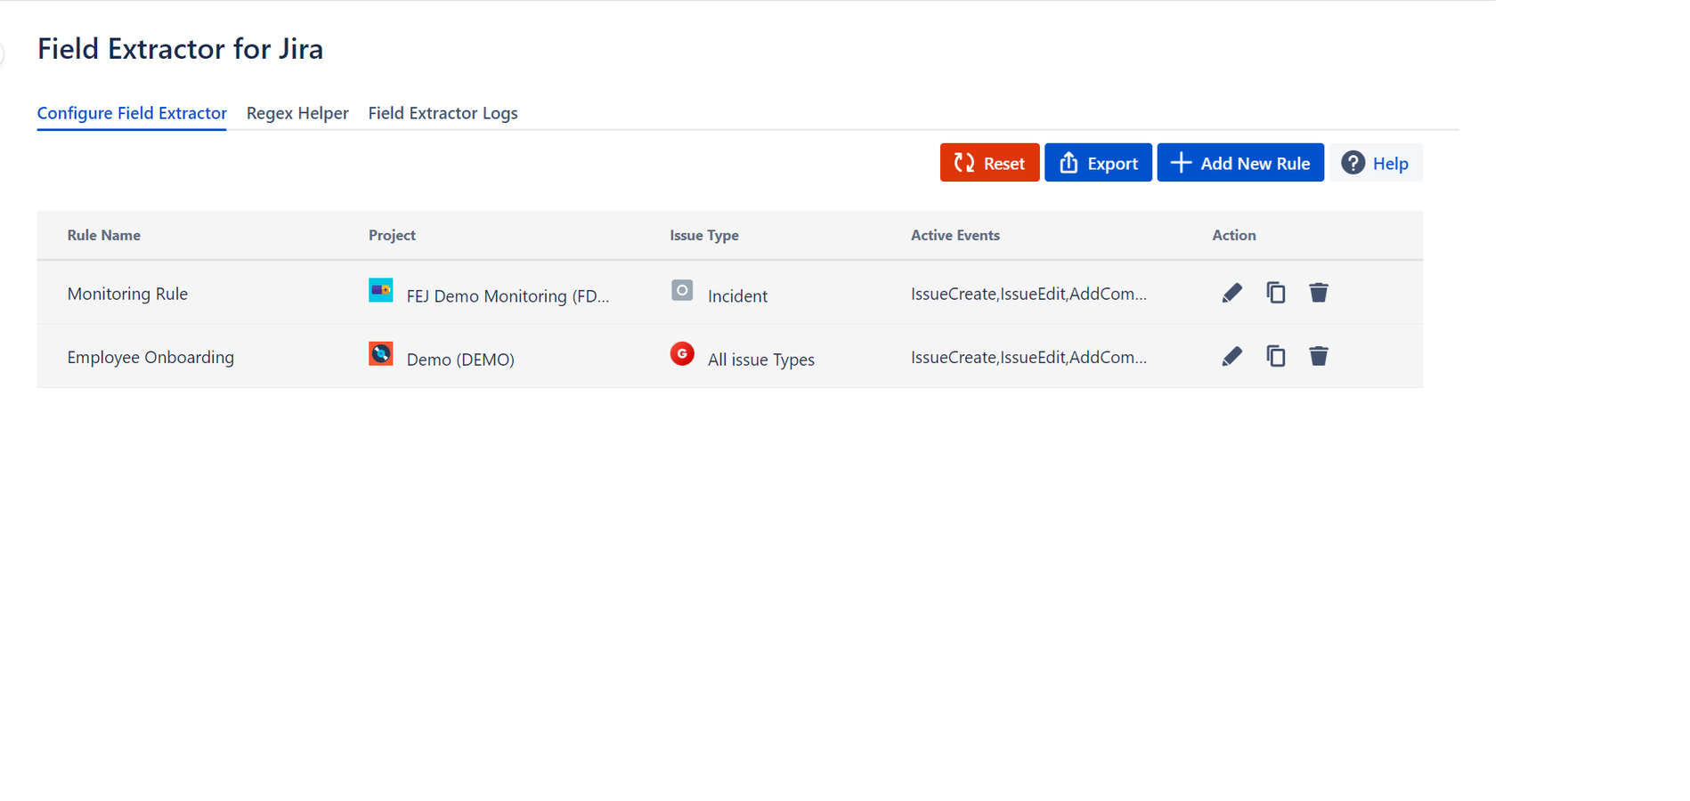Screen dimensions: 1690x801
Task: Duplicate the Employee Onboarding rule
Action: tap(1276, 356)
